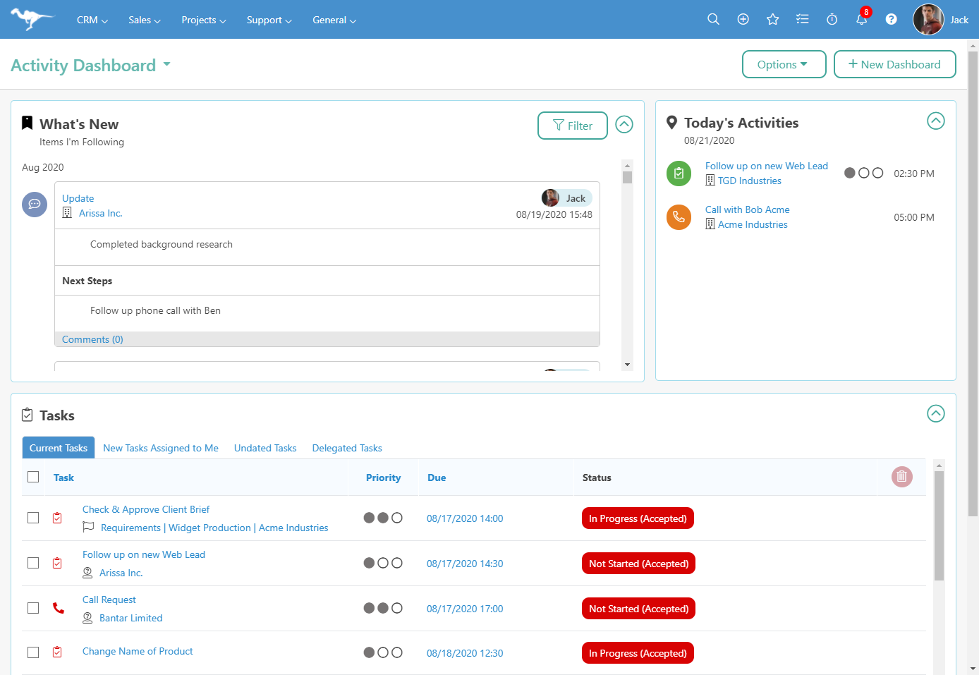Open the Support dropdown menu
The width and height of the screenshot is (979, 675).
coord(269,20)
